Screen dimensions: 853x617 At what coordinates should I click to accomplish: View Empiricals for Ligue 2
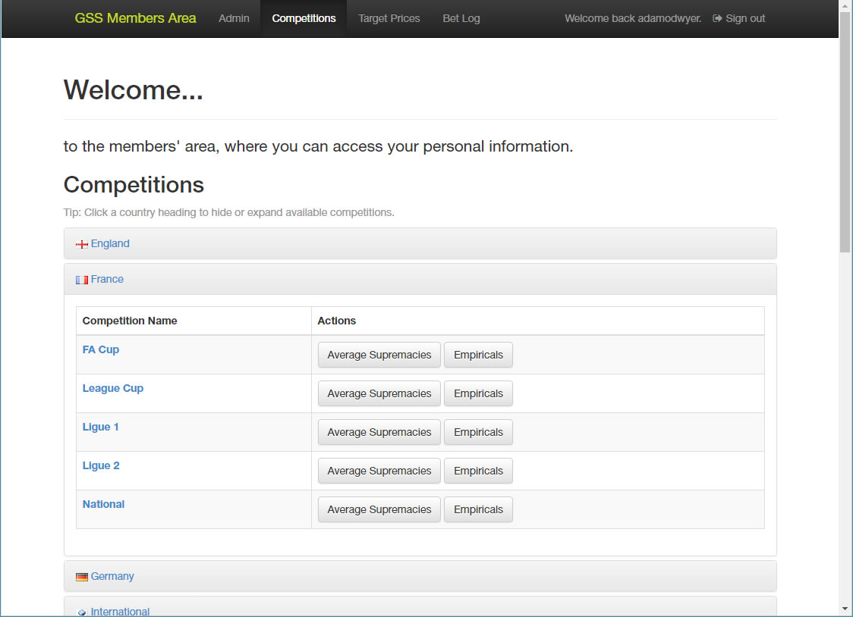[478, 471]
